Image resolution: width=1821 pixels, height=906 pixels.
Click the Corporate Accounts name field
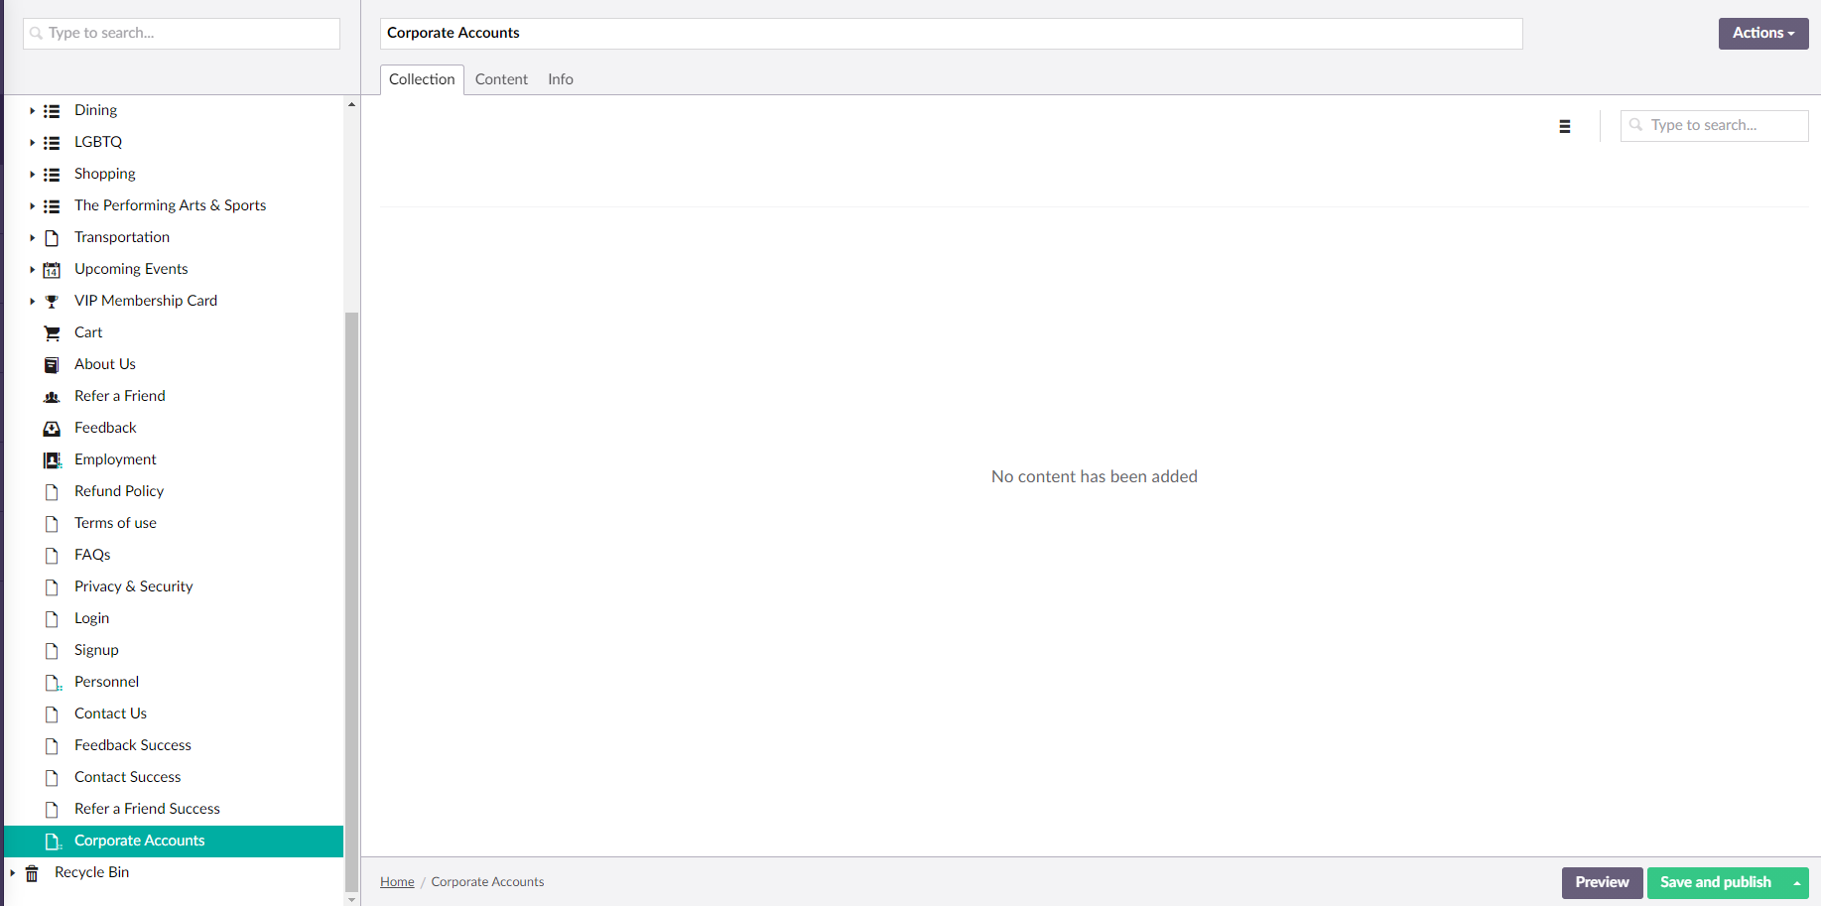[x=951, y=33]
